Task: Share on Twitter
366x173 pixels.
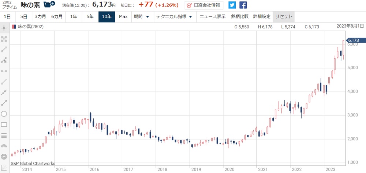Action: [232, 5]
